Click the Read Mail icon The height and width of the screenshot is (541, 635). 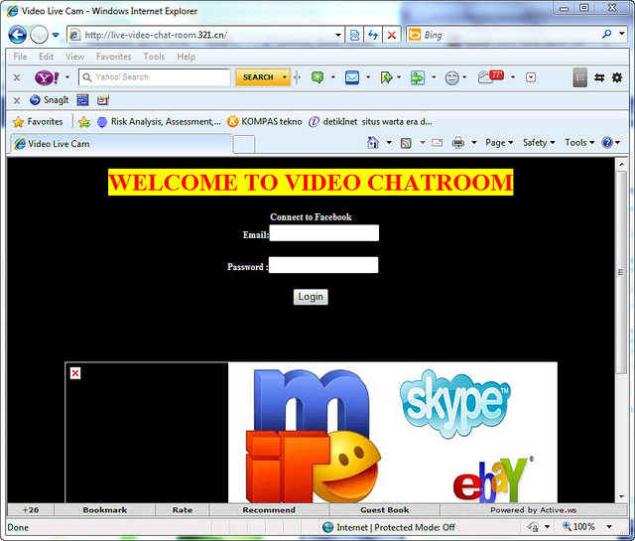point(437,143)
